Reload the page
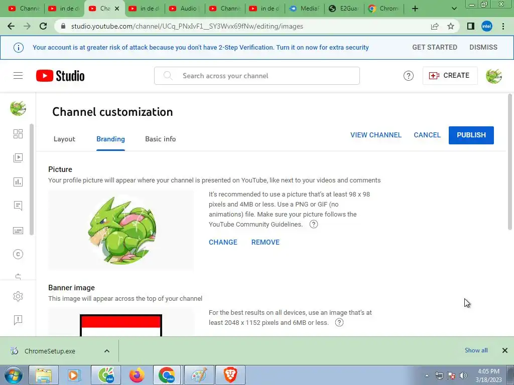This screenshot has width=514, height=385. pos(43,26)
